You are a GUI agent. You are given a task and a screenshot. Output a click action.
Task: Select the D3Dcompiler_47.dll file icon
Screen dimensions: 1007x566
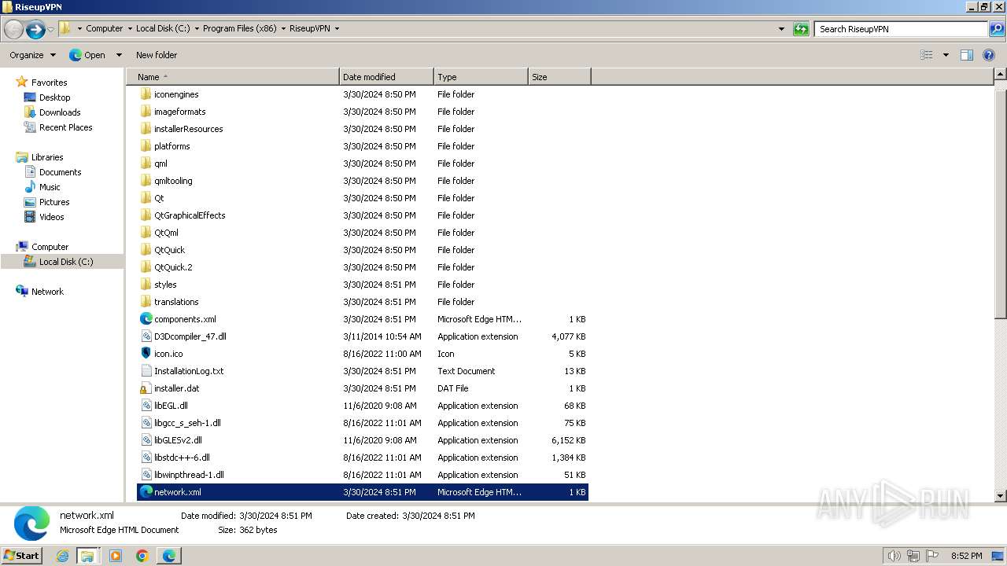[x=146, y=336]
